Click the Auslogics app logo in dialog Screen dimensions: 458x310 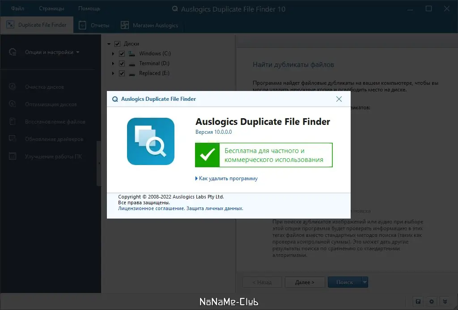tap(151, 141)
